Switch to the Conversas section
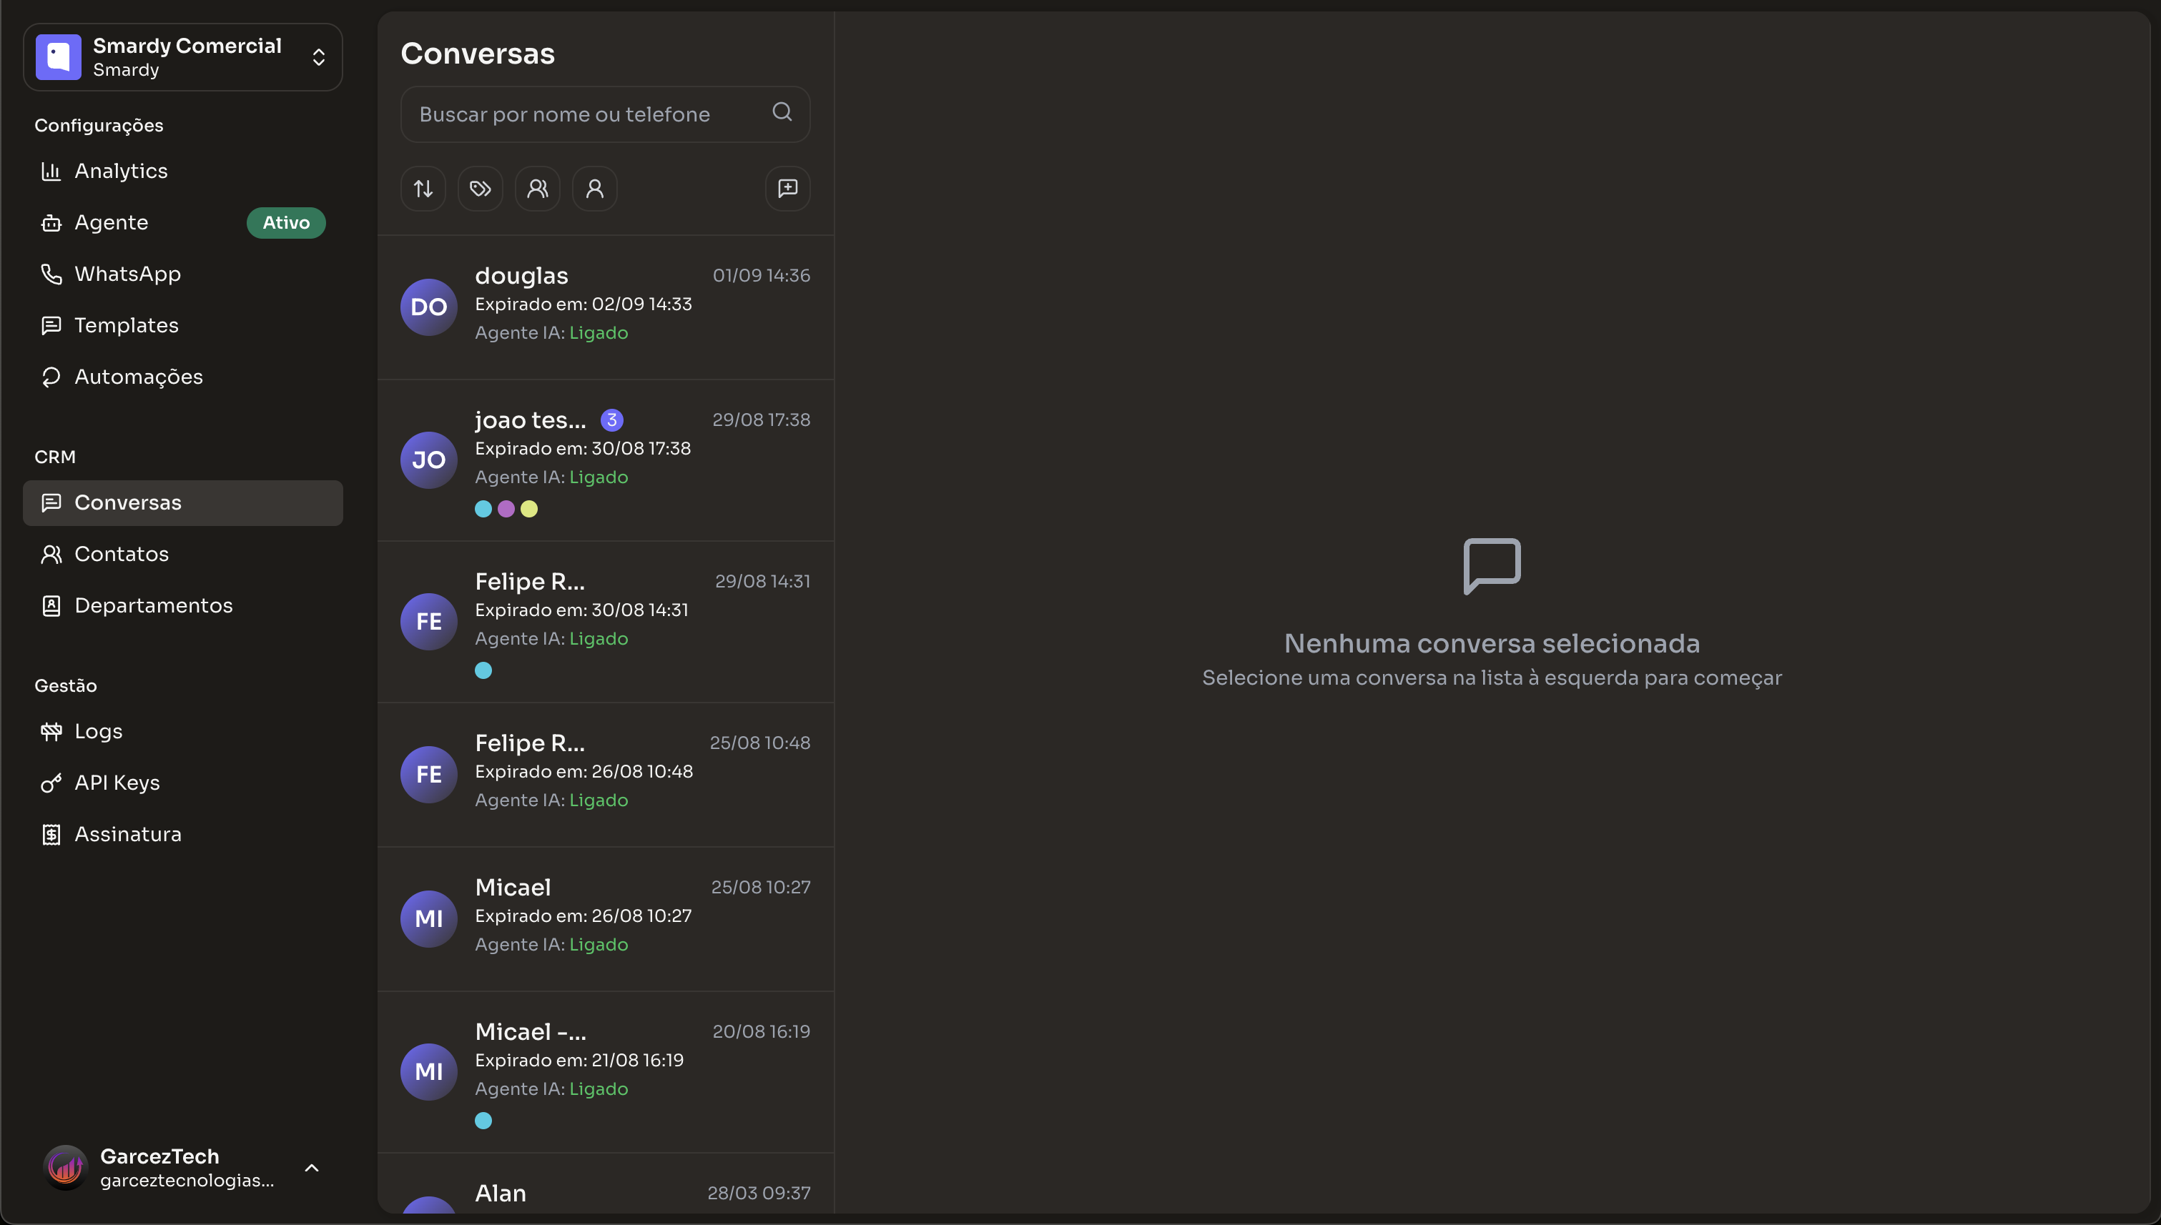Image resolution: width=2161 pixels, height=1225 pixels. tap(128, 502)
